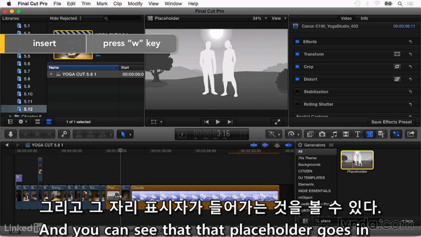
Task: Select the arrow Select tool
Action: (123, 134)
